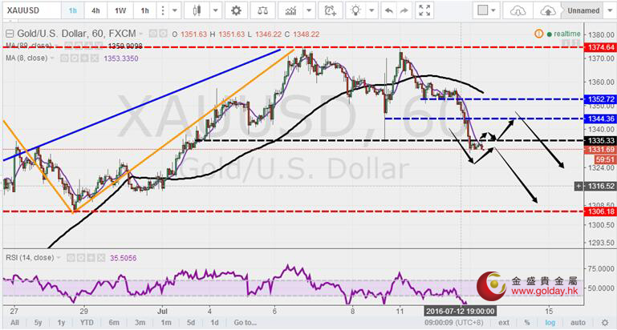Toggle the 'auto' scale option
The height and width of the screenshot is (330, 617).
[578, 323]
